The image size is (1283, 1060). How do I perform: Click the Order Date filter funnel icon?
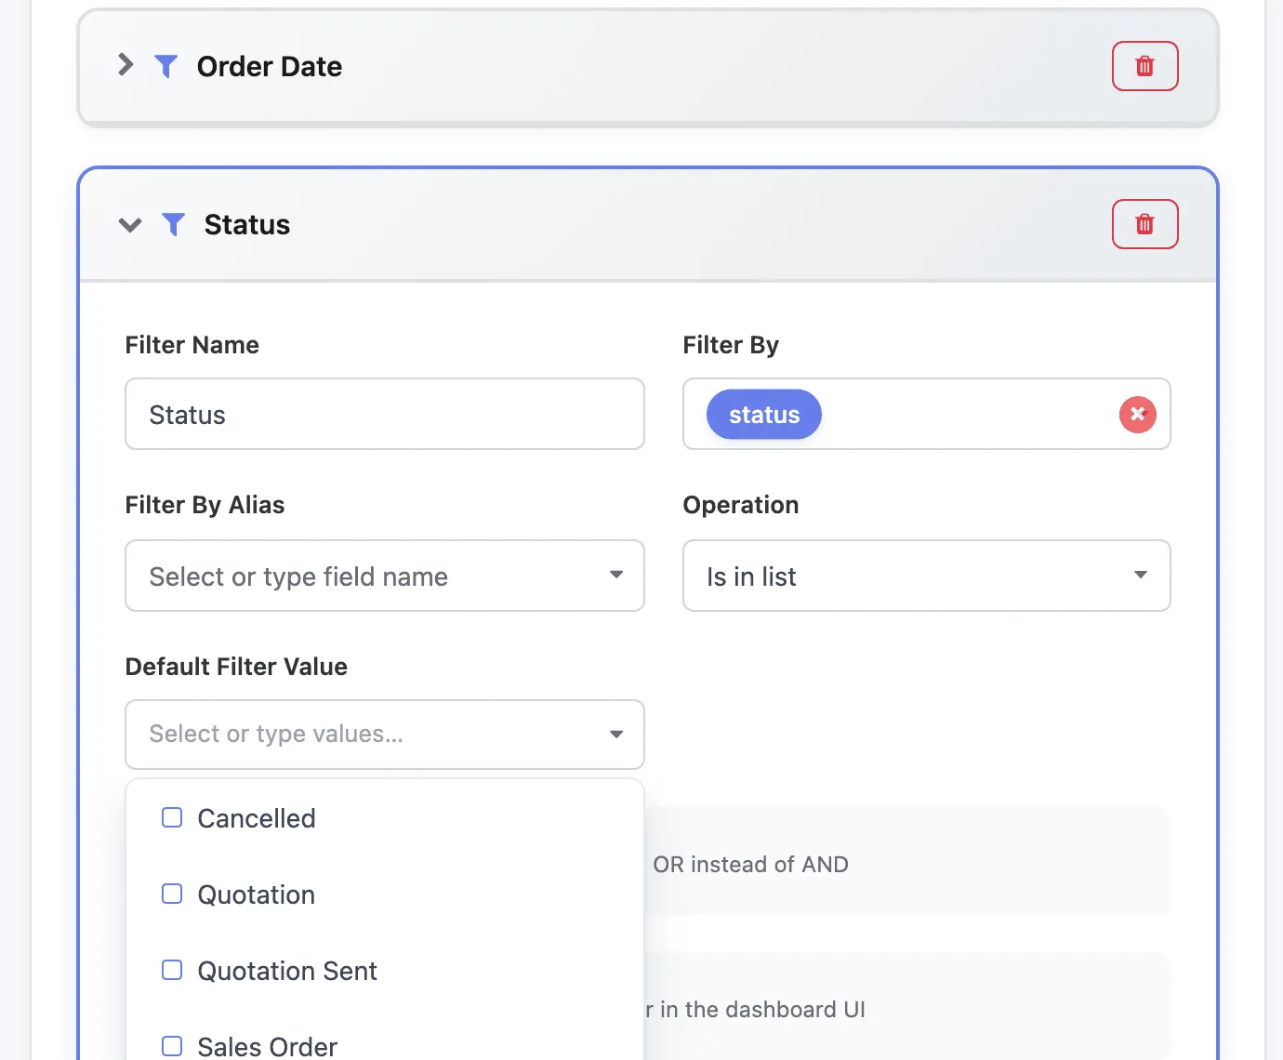(x=165, y=66)
